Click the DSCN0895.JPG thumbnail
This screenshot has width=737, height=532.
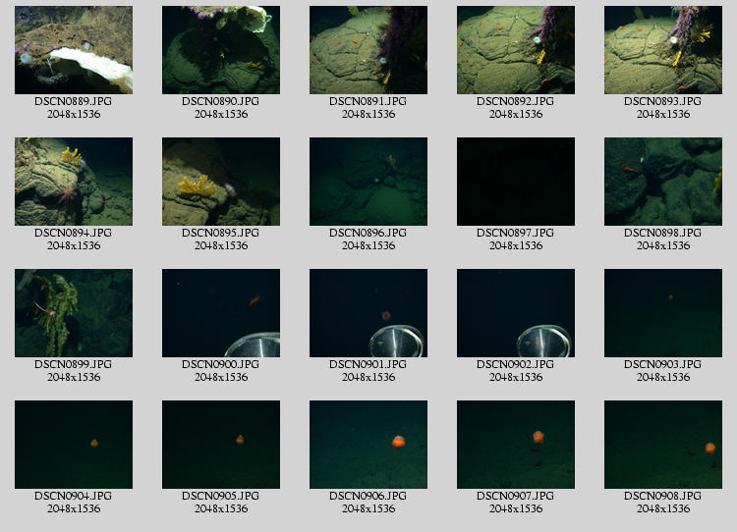pyautogui.click(x=221, y=182)
